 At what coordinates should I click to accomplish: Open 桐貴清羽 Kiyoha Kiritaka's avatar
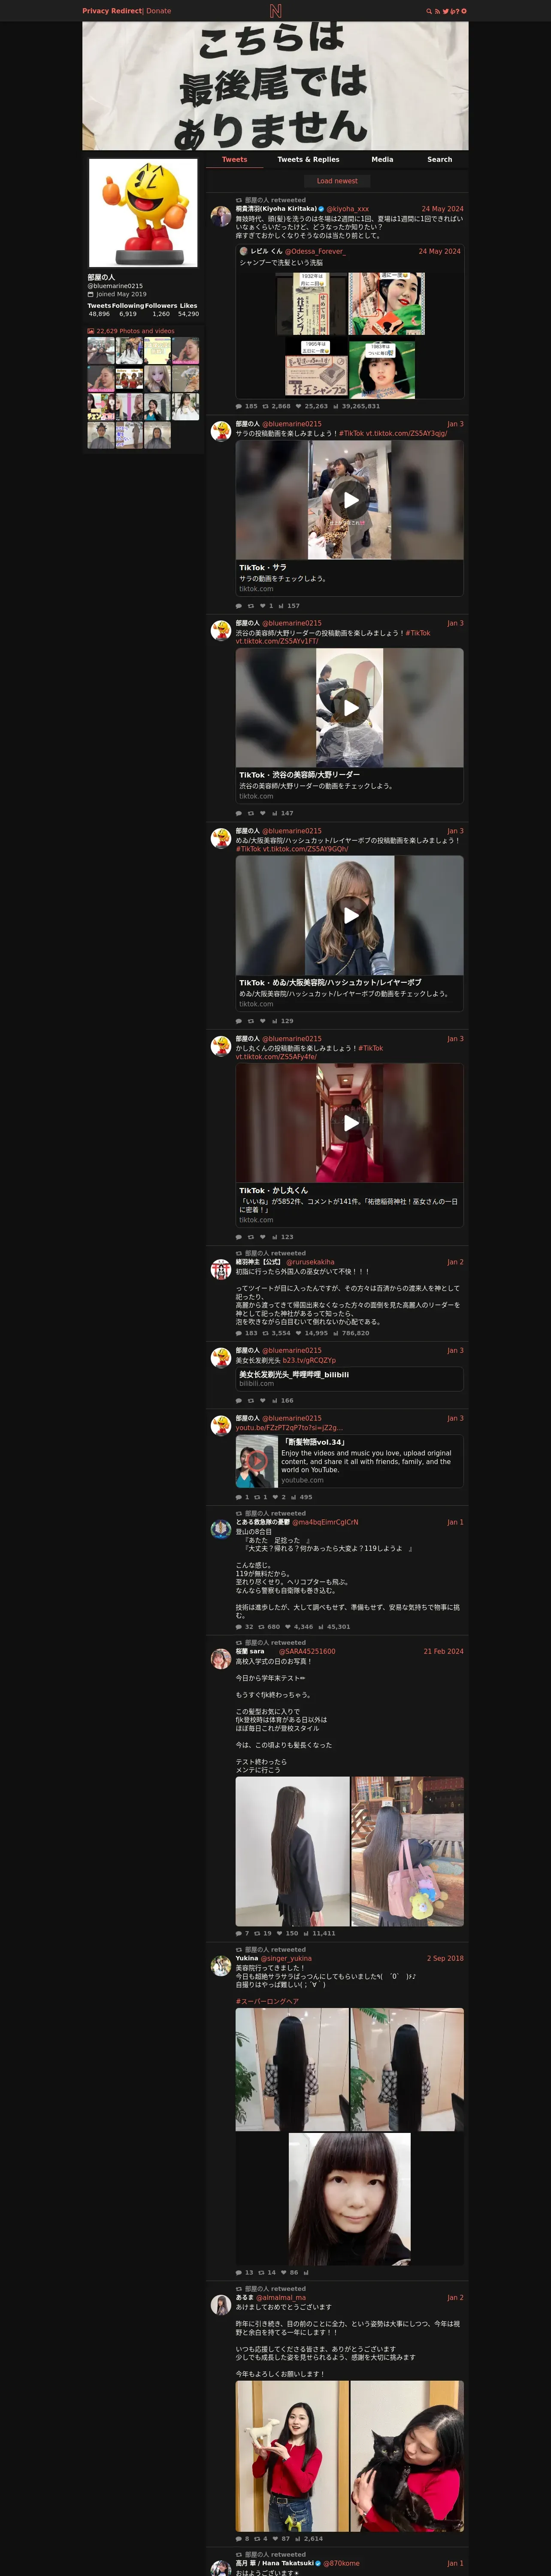pos(221,216)
